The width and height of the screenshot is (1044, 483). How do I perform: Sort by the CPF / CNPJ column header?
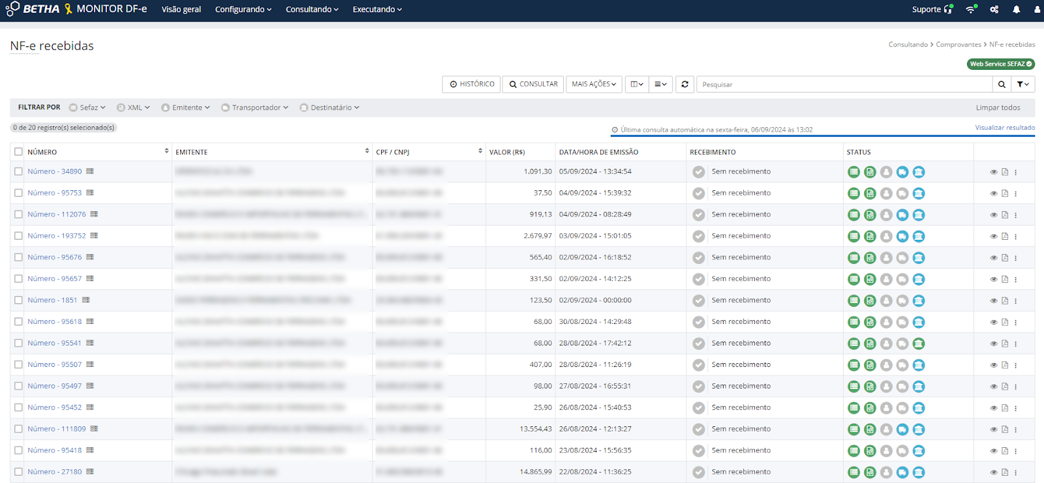tap(429, 152)
